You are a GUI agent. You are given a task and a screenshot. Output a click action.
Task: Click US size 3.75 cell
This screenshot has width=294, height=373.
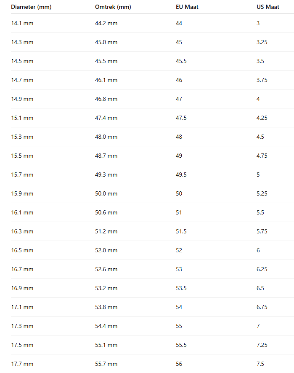[x=262, y=80]
